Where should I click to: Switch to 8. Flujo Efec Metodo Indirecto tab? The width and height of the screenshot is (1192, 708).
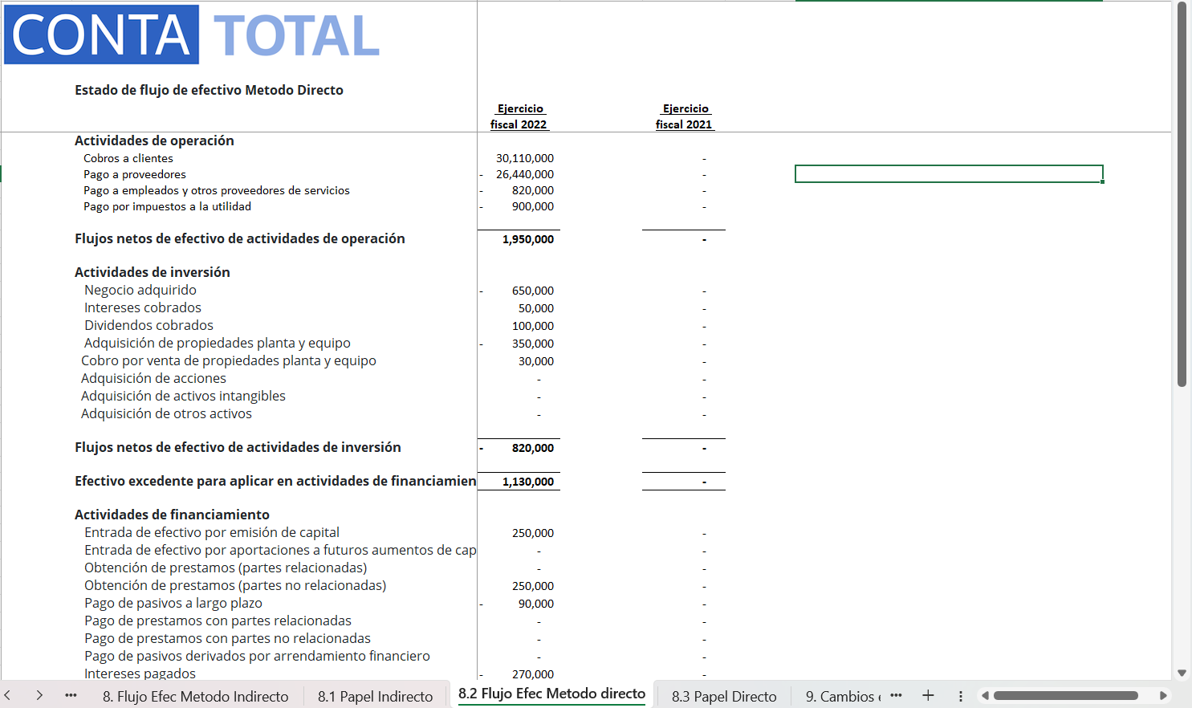(x=195, y=696)
